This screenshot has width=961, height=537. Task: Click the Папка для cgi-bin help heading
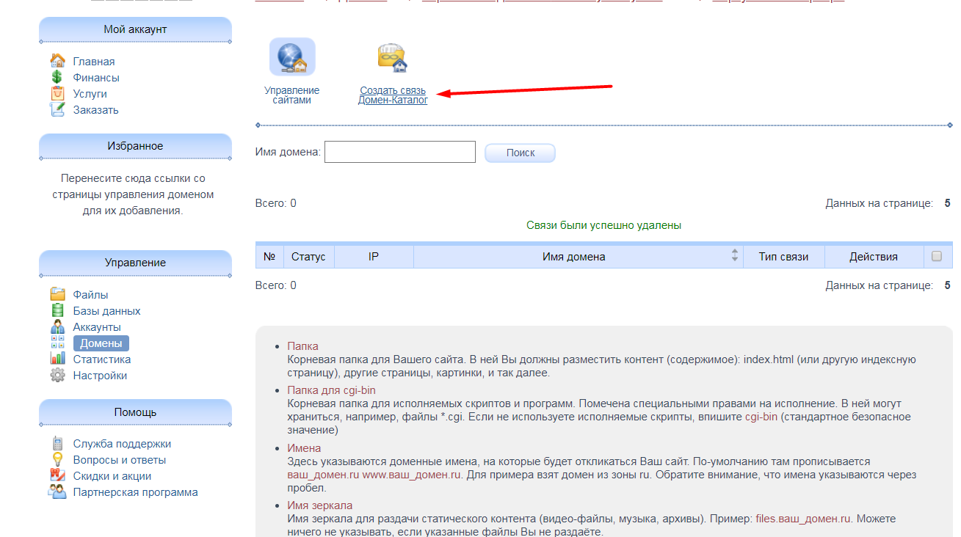331,390
